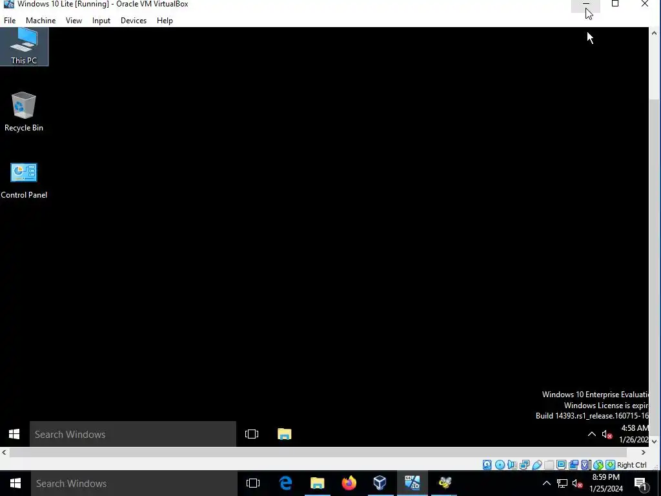Click VirtualBox audio indicator icon
This screenshot has width=661, height=496.
[x=512, y=465]
